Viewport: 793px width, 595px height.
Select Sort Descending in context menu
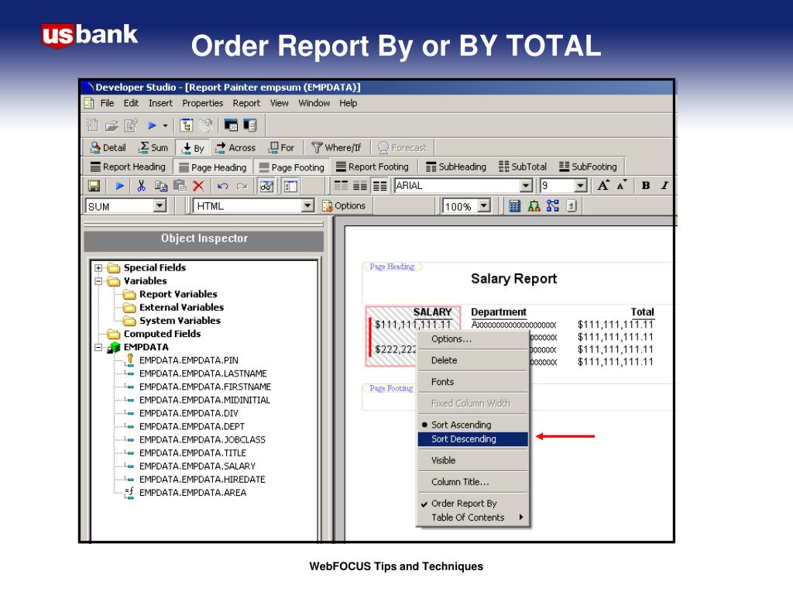(473, 439)
